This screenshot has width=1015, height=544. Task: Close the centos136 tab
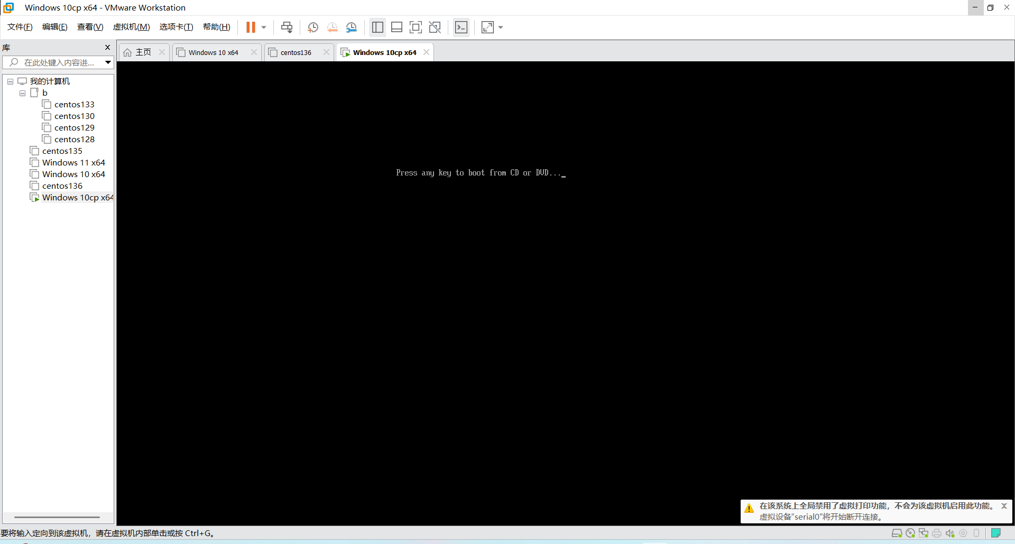[x=326, y=52]
